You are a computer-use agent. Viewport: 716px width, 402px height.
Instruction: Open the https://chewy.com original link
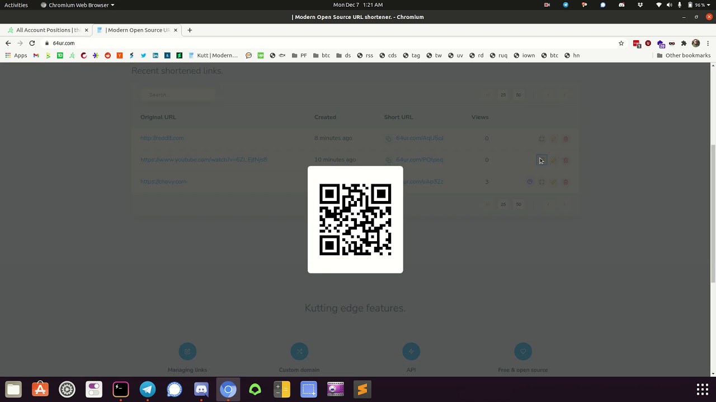tap(163, 181)
